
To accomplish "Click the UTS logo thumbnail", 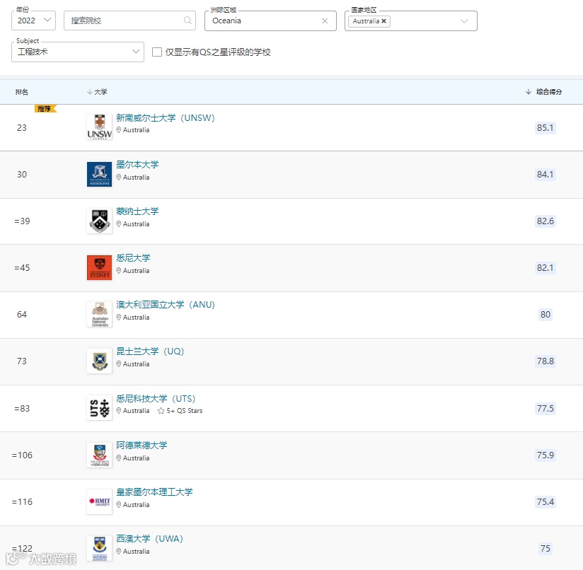I will tap(99, 408).
